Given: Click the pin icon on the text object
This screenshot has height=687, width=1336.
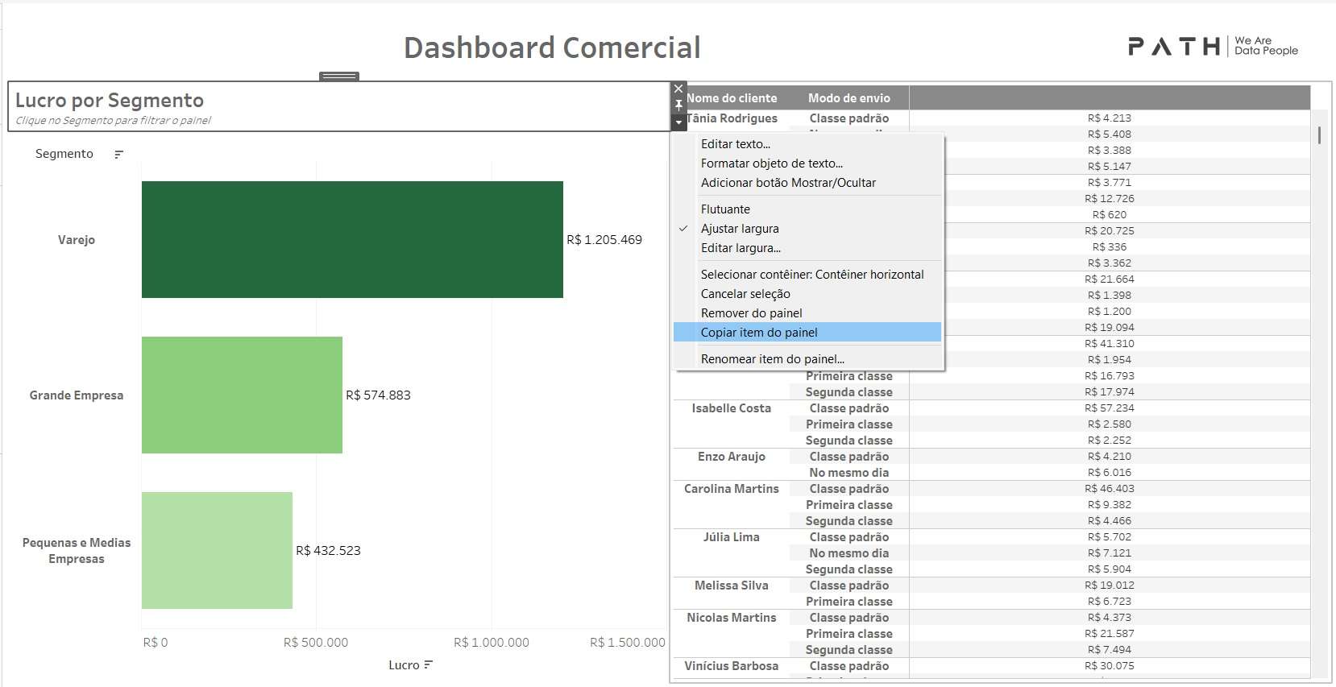Looking at the screenshot, I should point(678,106).
